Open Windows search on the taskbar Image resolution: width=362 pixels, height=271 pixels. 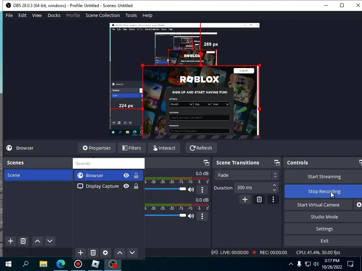(25, 264)
